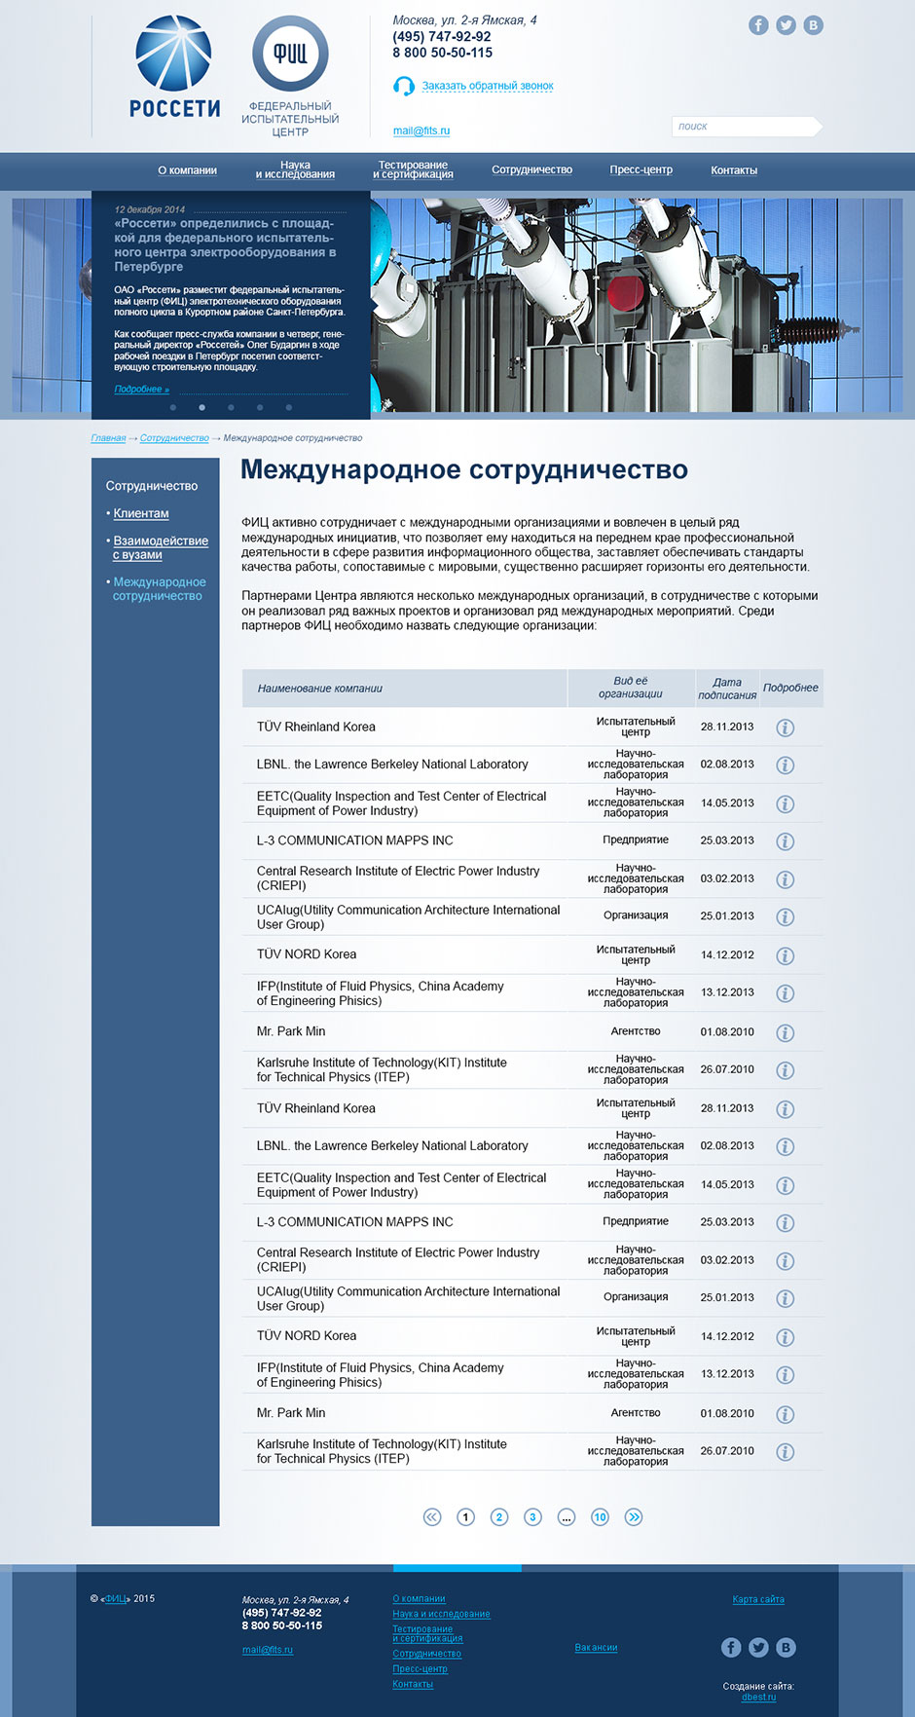Screen dimensions: 915x1717
Task: Click 'Сотрудничество' breadcrumb link
Action: [174, 438]
